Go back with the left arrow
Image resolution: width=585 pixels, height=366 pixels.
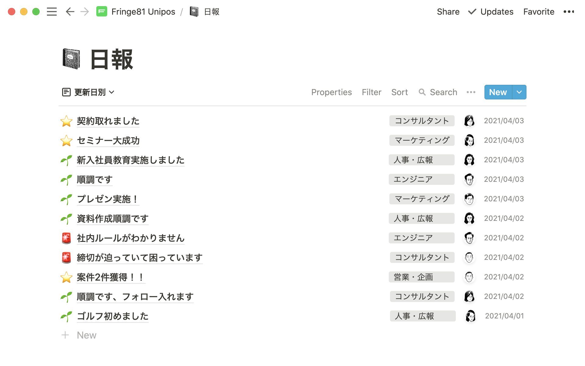tap(70, 12)
